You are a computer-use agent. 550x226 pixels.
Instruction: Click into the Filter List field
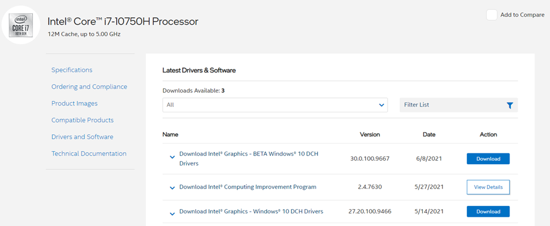click(x=452, y=105)
